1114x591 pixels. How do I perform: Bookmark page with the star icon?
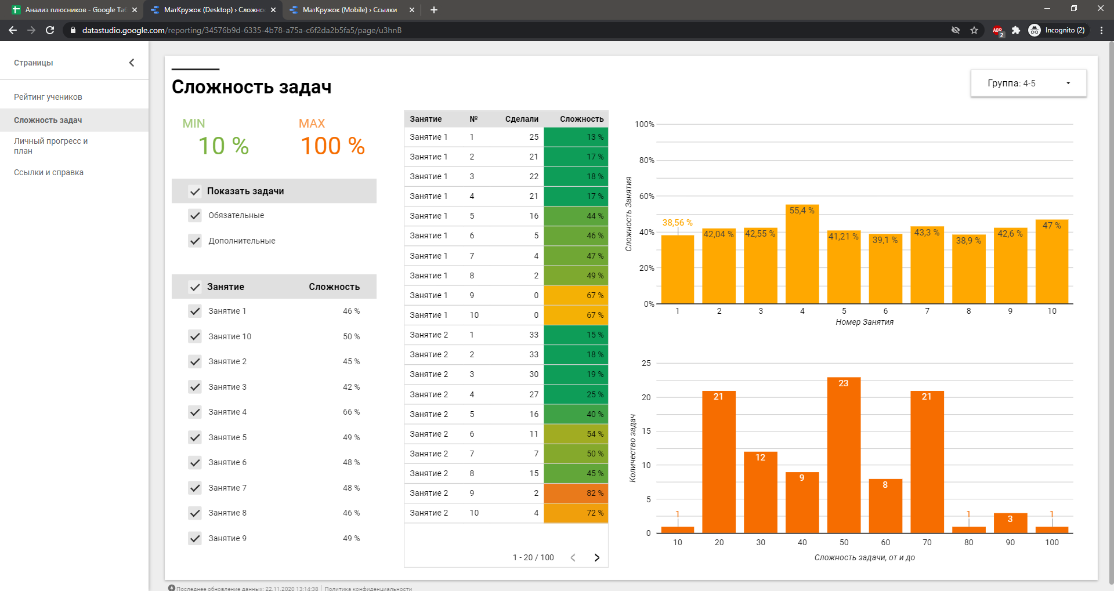pos(974,30)
